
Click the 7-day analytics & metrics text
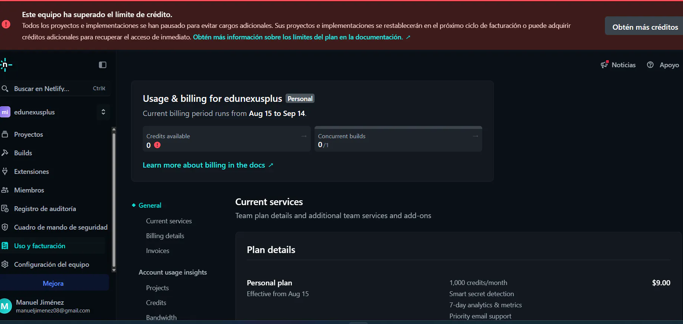click(486, 305)
